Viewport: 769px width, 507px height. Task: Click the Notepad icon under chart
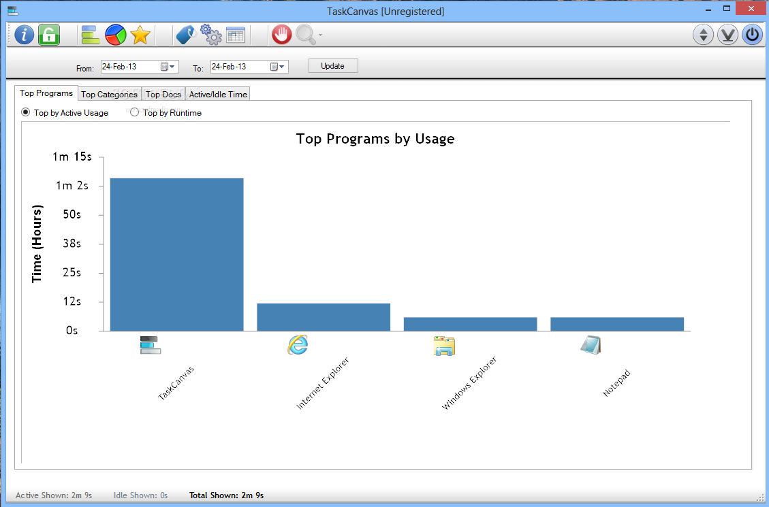coord(591,345)
